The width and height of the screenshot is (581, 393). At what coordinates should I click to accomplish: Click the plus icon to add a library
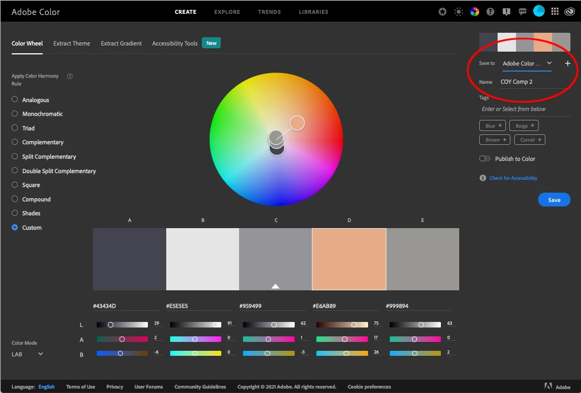click(567, 64)
